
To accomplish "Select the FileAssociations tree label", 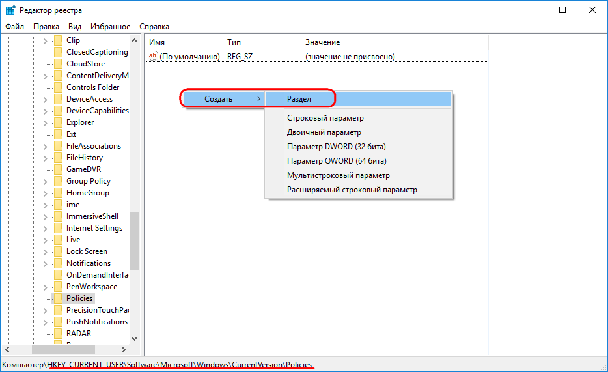I will pos(94,146).
